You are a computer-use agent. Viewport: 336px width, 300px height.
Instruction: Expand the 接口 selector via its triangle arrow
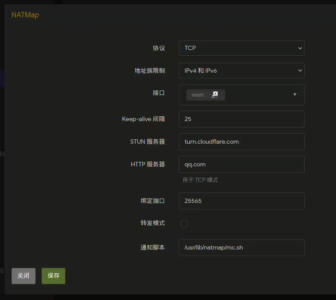295,94
